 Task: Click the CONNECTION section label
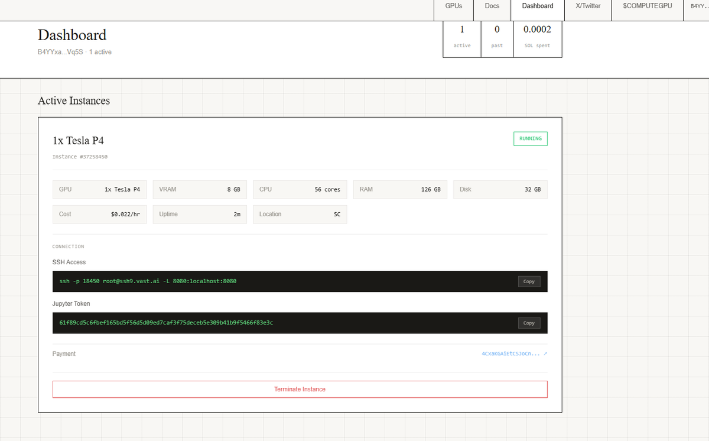[69, 247]
